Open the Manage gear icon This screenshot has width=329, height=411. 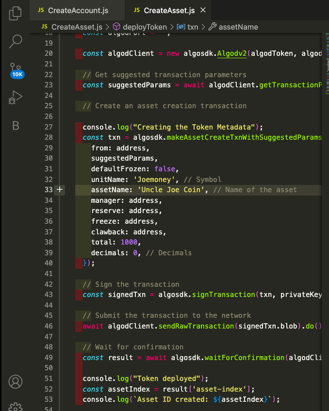[16, 407]
